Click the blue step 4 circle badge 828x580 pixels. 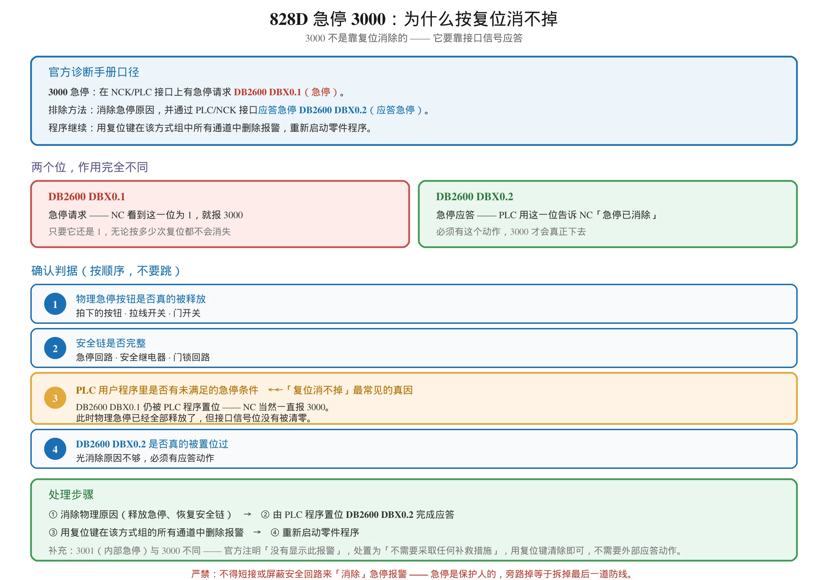point(55,449)
